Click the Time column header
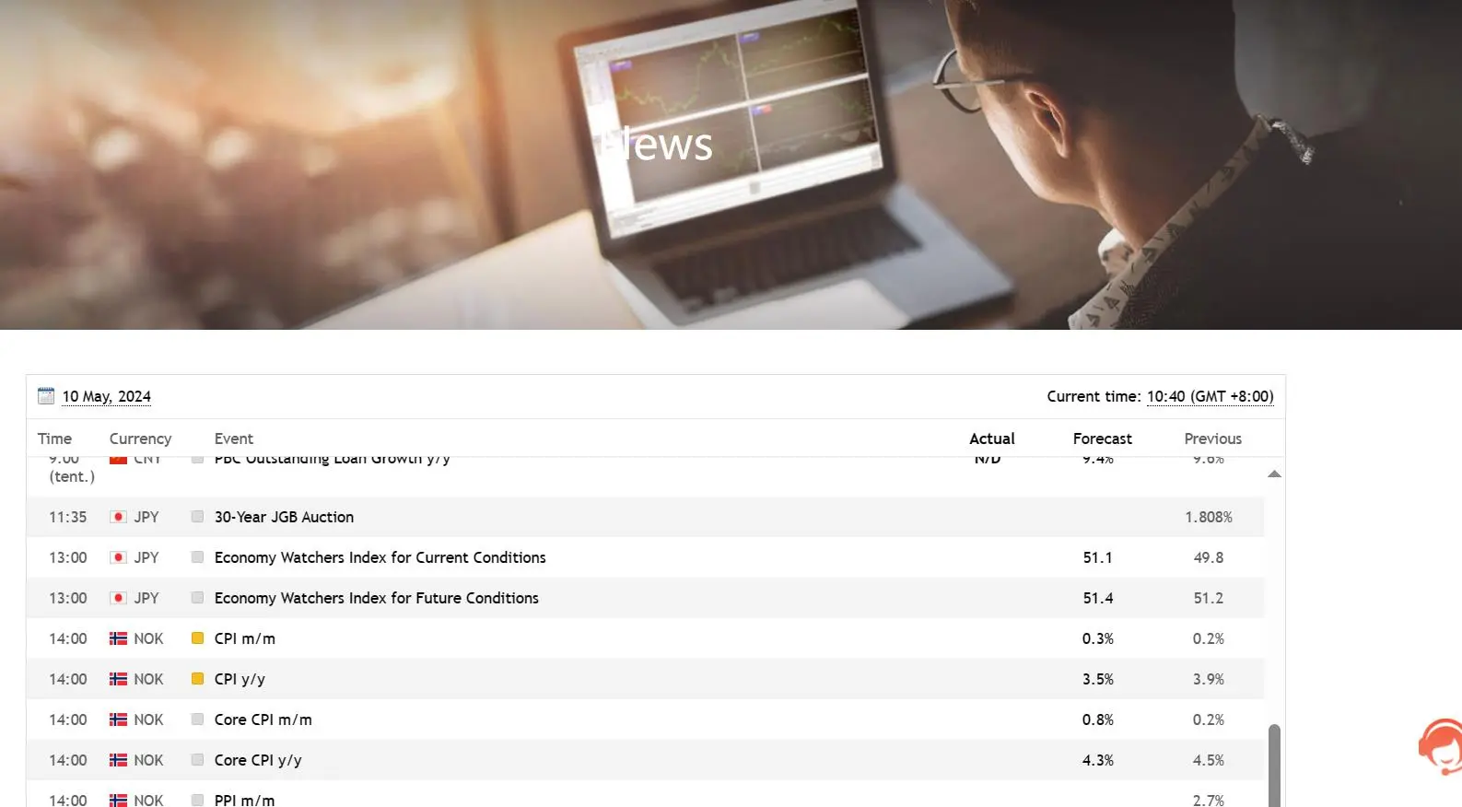Viewport: 1462px width, 807px height. tap(54, 439)
